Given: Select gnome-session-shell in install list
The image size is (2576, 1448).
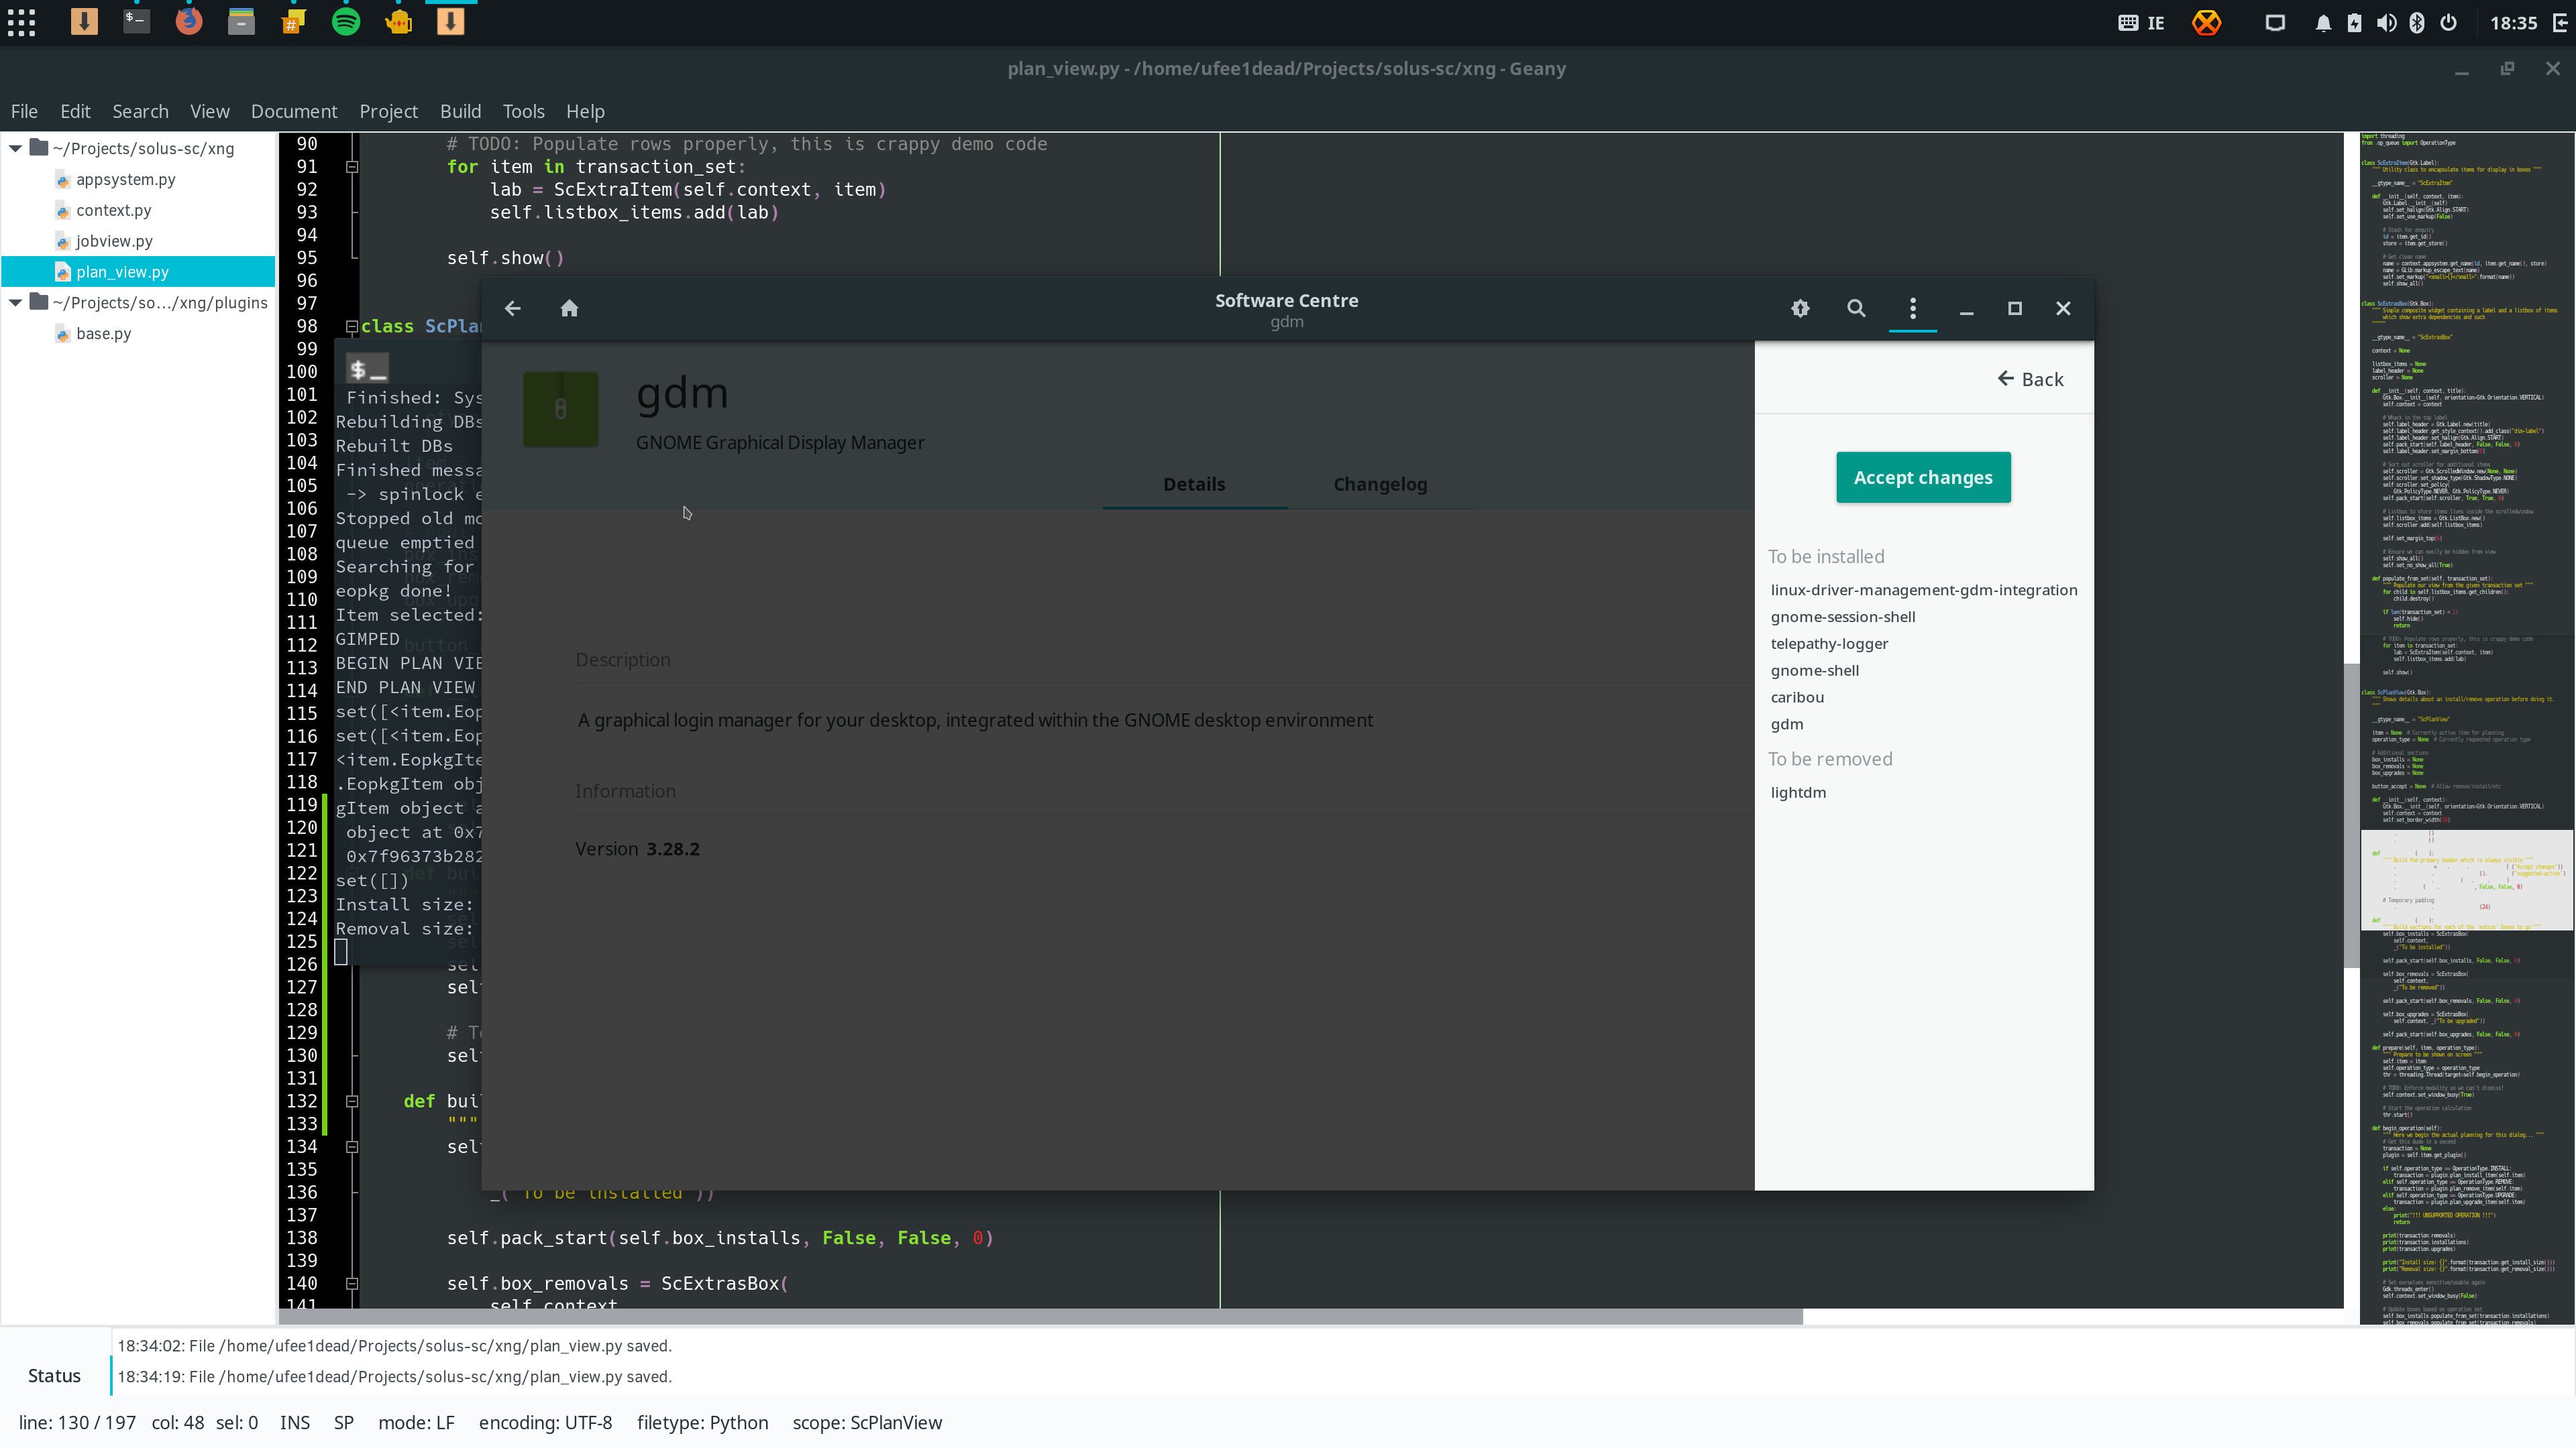Looking at the screenshot, I should click(x=1843, y=617).
